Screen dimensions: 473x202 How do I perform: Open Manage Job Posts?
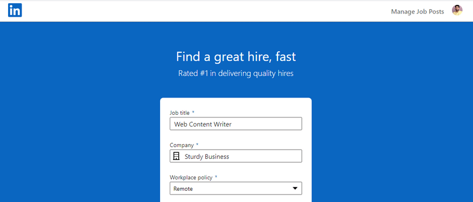click(x=418, y=11)
